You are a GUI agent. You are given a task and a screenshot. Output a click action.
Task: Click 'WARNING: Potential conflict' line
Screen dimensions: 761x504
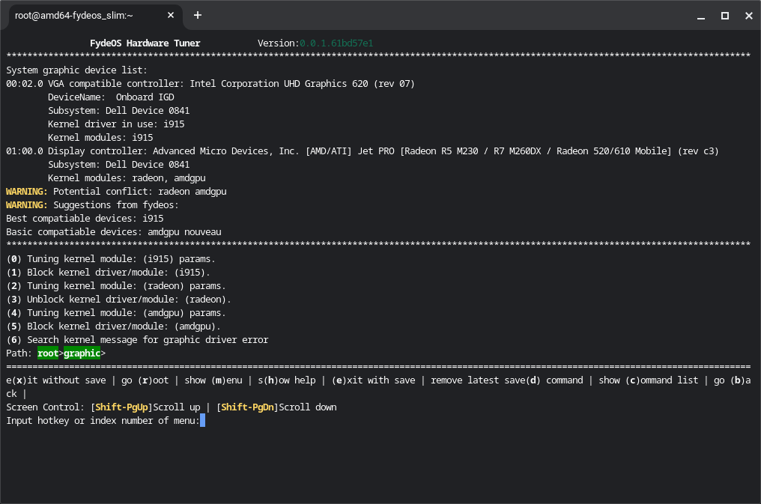coord(116,192)
